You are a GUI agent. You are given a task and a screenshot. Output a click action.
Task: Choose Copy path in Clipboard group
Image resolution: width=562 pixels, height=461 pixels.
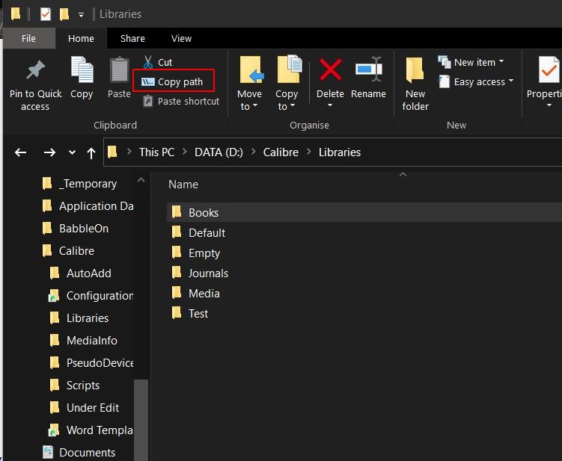click(x=174, y=81)
